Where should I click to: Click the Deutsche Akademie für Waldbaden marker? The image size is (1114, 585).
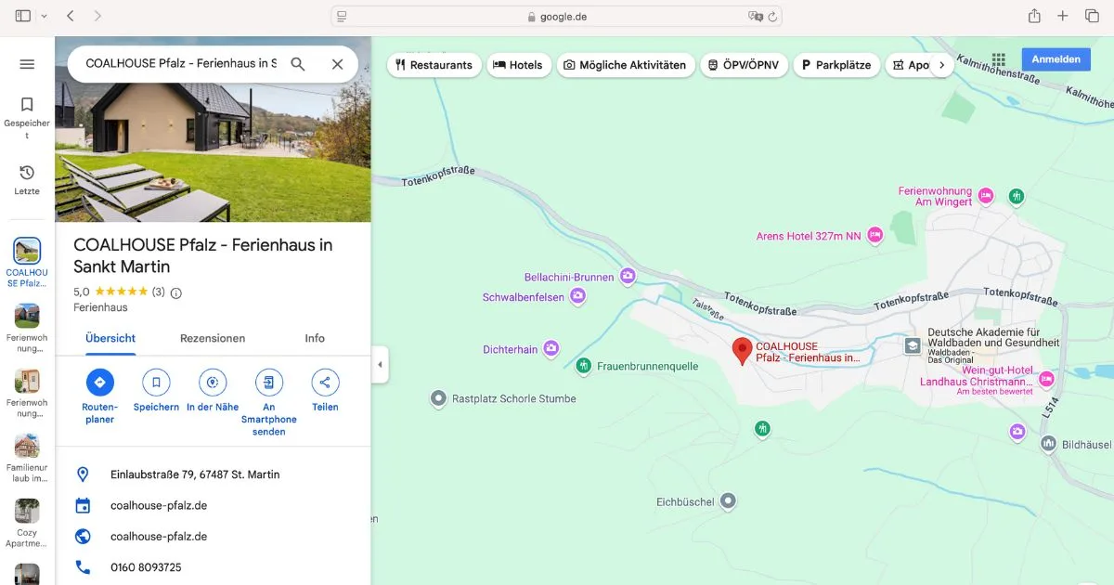(x=913, y=345)
